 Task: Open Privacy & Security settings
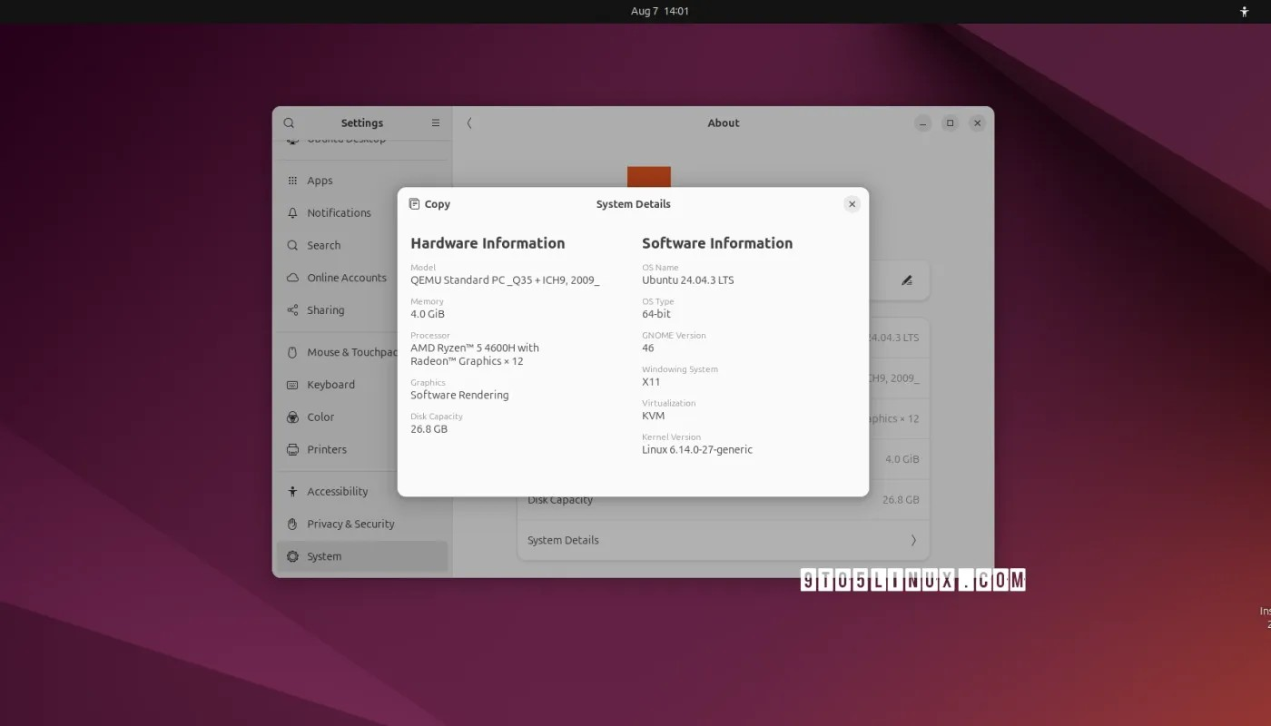pos(350,524)
